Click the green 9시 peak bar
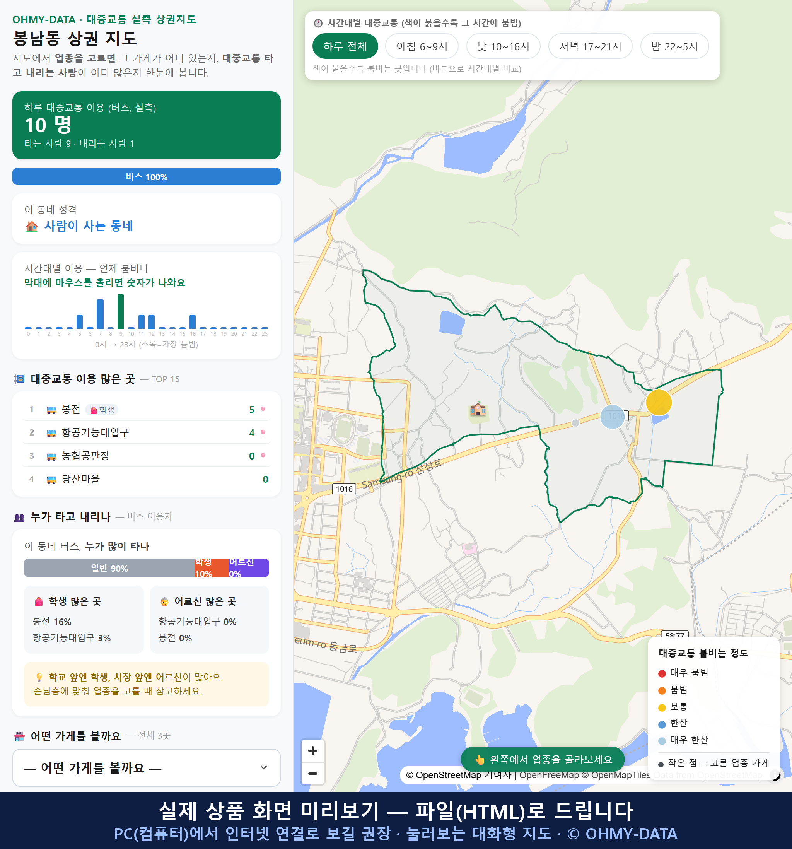Viewport: 792px width, 849px height. tap(121, 311)
